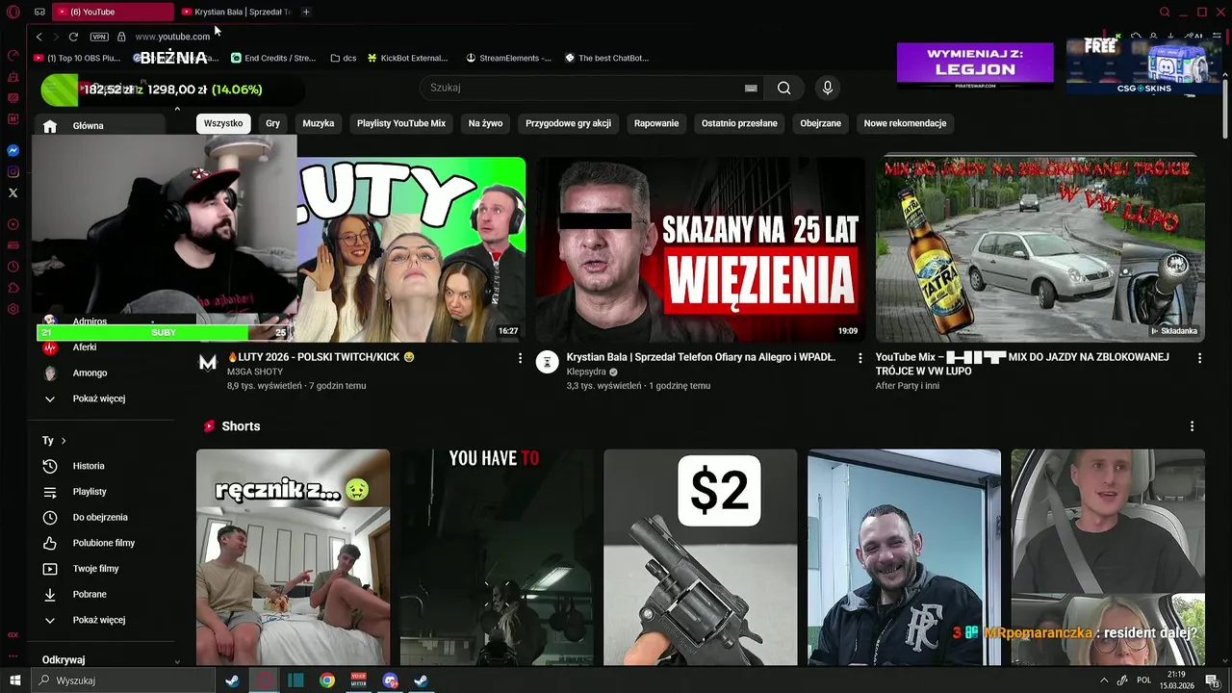Start voice search with microphone icon
1232x693 pixels.
(827, 88)
